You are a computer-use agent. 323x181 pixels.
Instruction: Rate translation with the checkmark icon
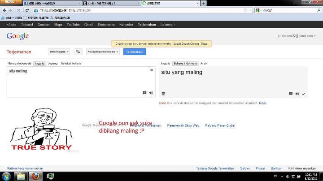(x=304, y=94)
